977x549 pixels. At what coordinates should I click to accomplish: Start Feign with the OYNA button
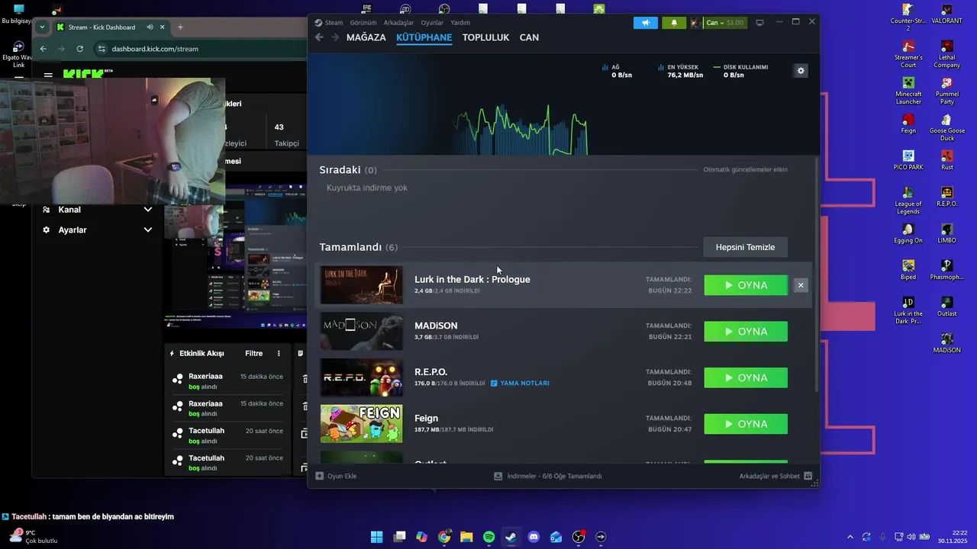[746, 424]
